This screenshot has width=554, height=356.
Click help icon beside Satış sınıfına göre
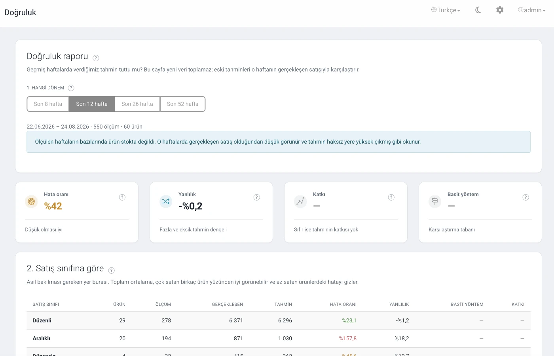coord(112,271)
